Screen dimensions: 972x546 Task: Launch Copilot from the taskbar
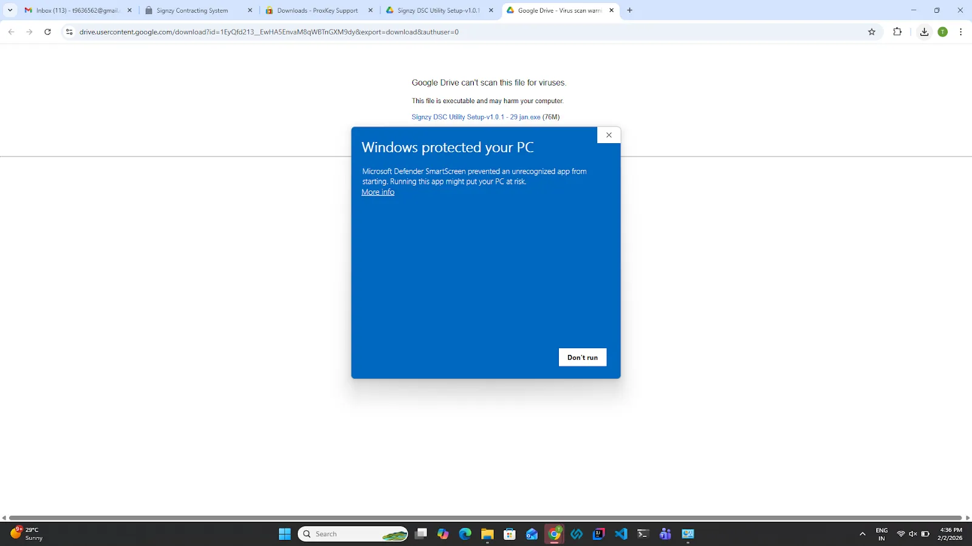[x=443, y=534]
